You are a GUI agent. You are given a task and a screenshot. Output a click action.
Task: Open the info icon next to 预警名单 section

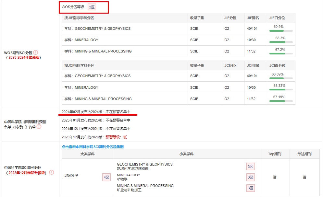(x=39, y=127)
